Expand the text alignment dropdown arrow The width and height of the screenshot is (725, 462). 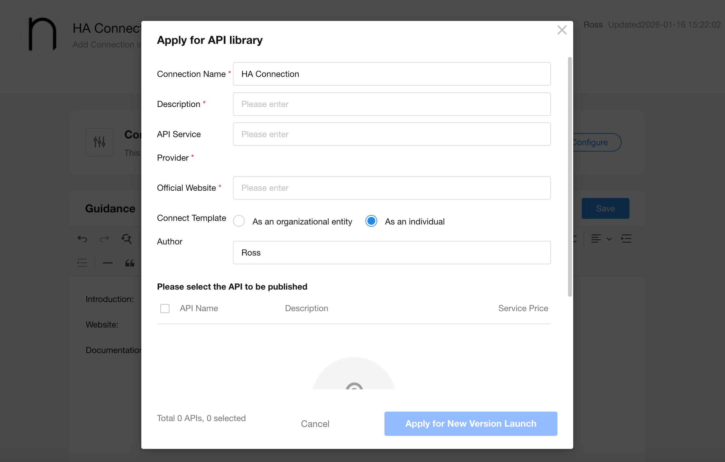609,239
